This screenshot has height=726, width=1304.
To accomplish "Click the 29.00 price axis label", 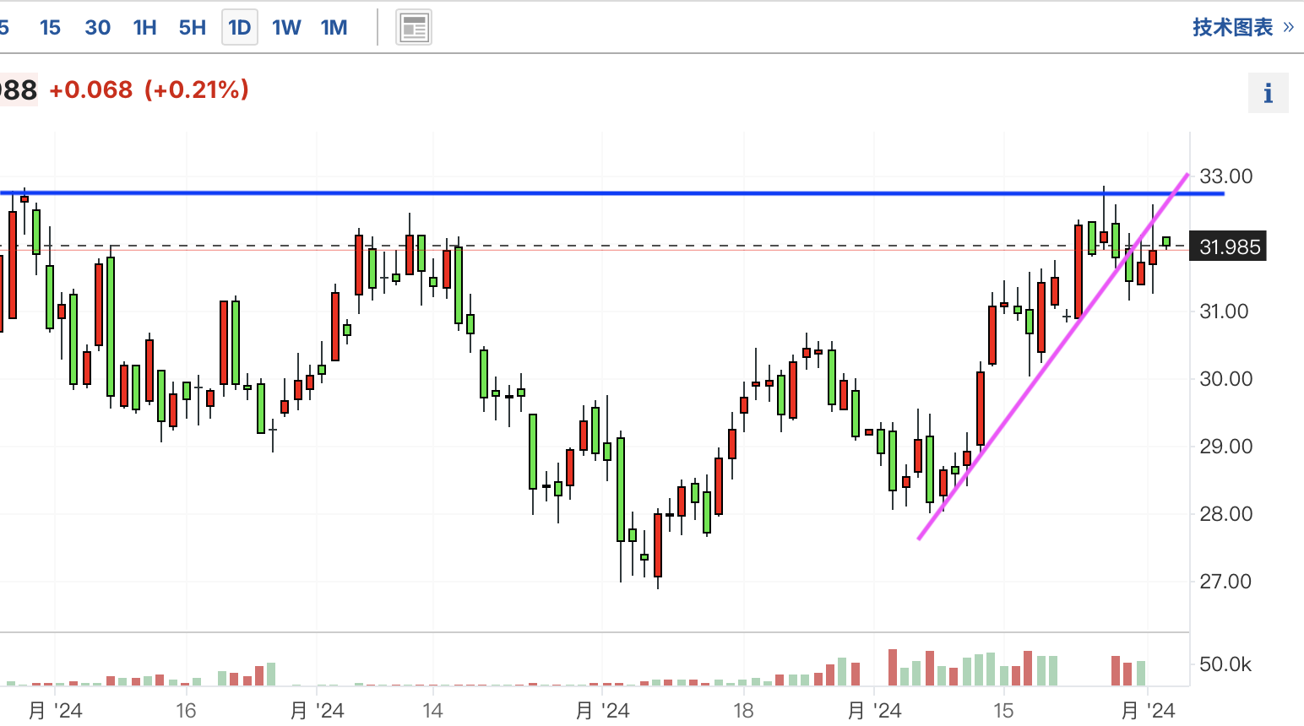I will click(1226, 447).
